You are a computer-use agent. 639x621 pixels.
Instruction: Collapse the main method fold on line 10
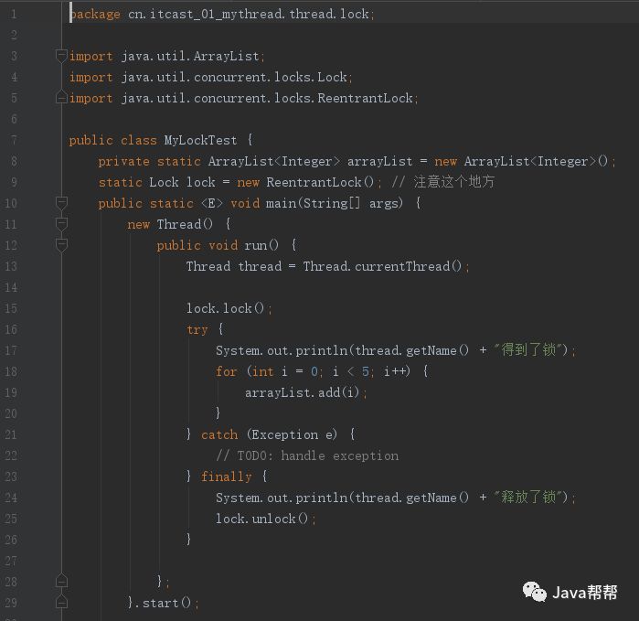pos(61,203)
